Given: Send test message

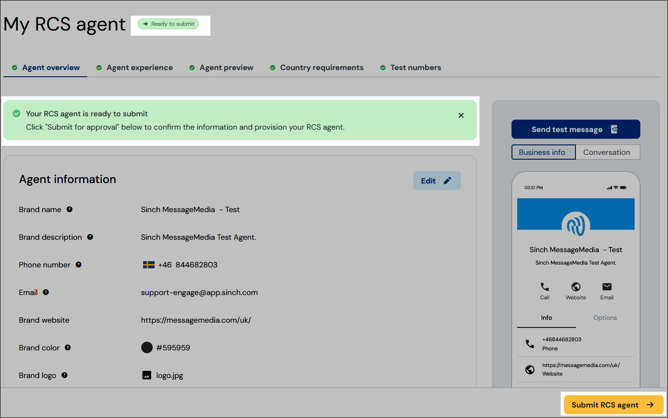Looking at the screenshot, I should point(575,129).
